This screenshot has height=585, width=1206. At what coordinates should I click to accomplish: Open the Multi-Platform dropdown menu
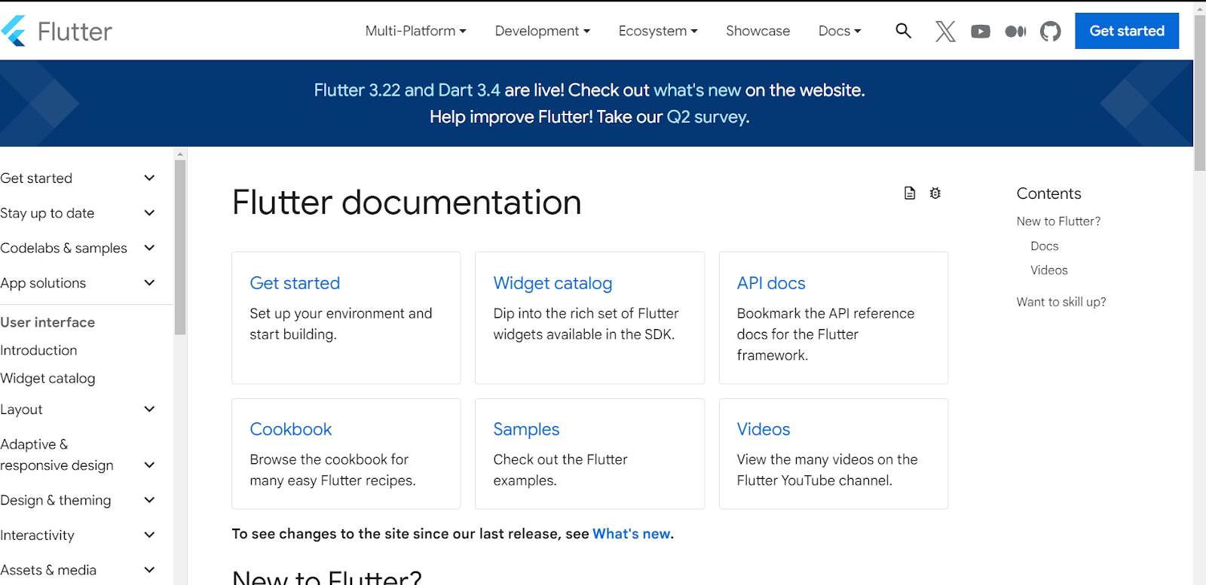point(416,31)
